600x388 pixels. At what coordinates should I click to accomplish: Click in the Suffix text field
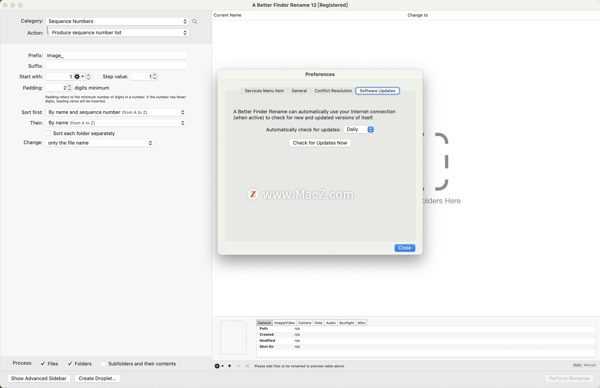tap(116, 66)
